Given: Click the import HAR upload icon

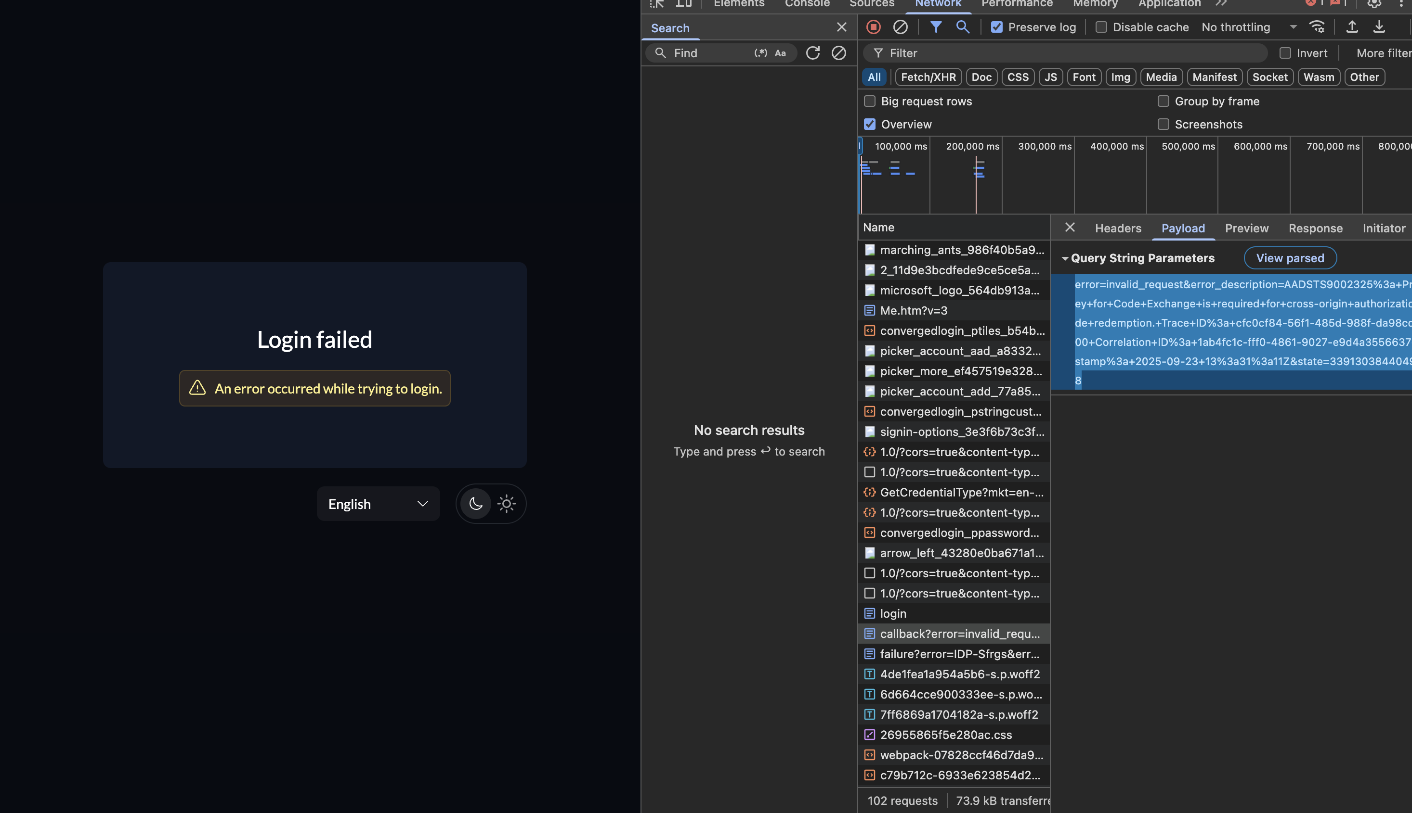Looking at the screenshot, I should pyautogui.click(x=1352, y=27).
